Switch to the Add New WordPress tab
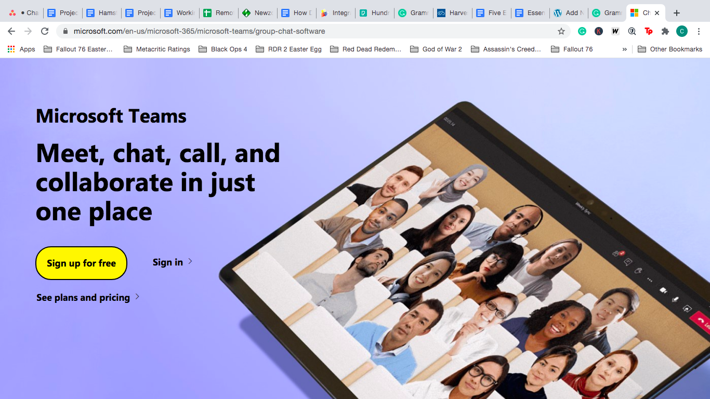 coord(569,13)
